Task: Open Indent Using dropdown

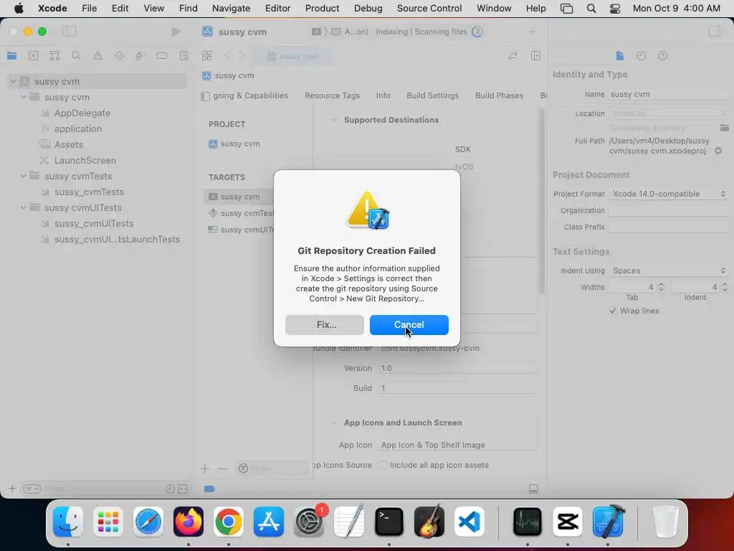Action: point(669,270)
